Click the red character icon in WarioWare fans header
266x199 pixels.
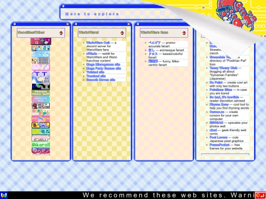pyautogui.click(x=184, y=33)
